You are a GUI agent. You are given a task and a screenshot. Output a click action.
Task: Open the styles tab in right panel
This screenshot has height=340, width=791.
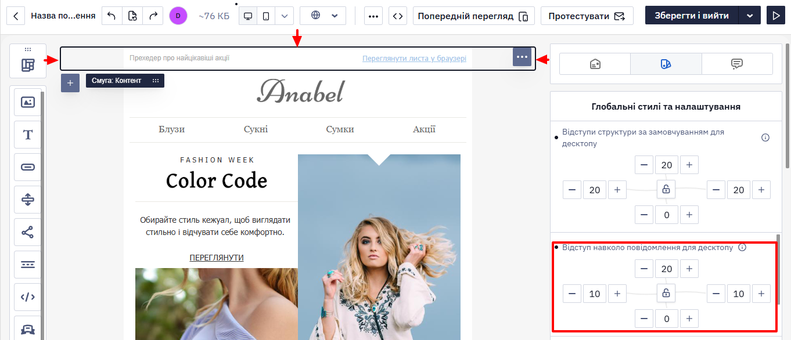pyautogui.click(x=666, y=64)
